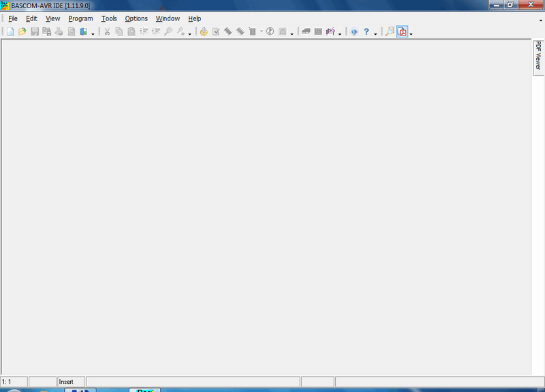The image size is (545, 392).
Task: Click the BASCOM-AVR IDE title bar icon
Action: 5,5
